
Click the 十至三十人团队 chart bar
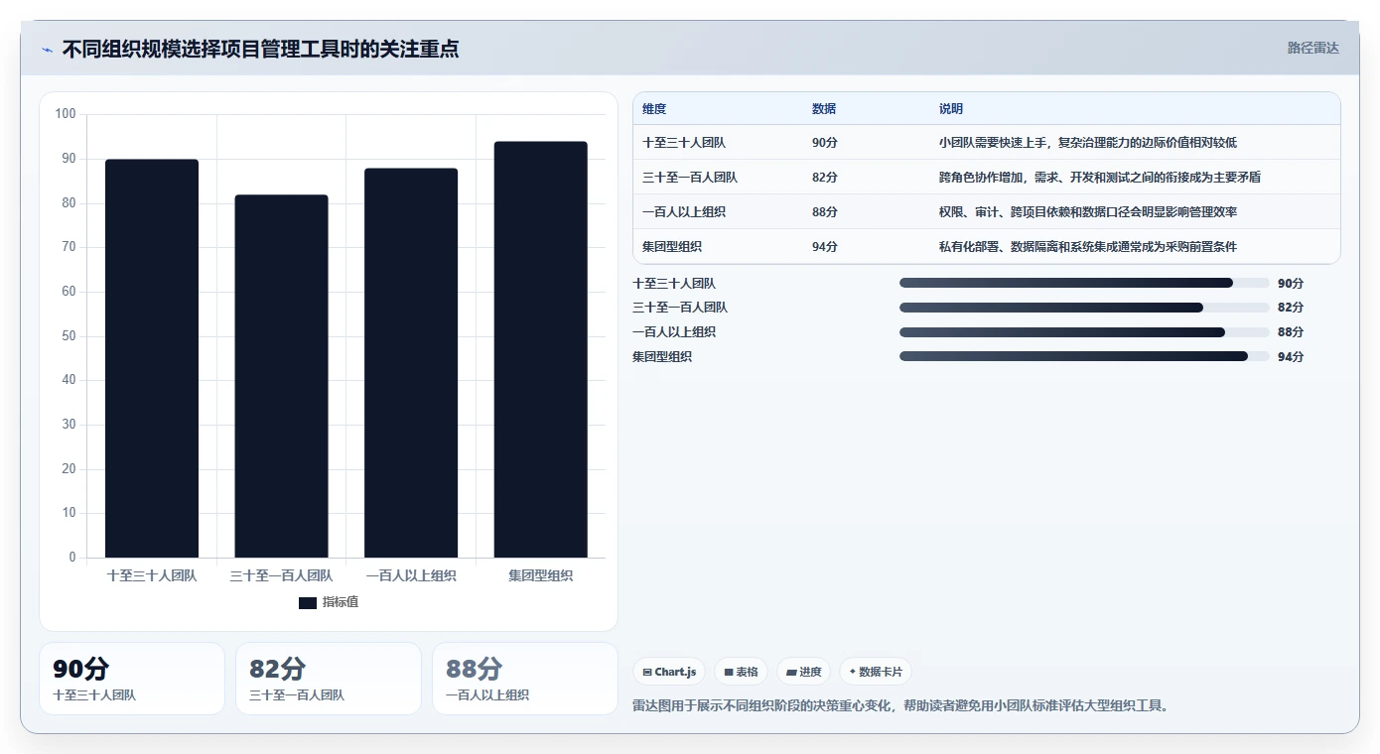[x=152, y=358]
